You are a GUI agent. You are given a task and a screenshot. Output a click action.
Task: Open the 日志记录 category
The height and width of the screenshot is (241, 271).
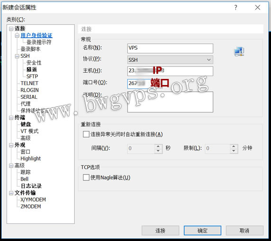click(x=31, y=186)
